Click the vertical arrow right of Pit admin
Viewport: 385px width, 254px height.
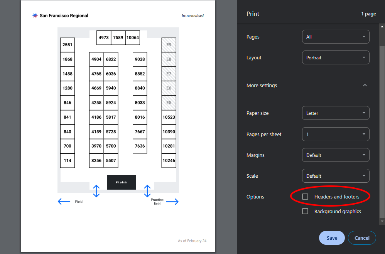[x=147, y=191]
